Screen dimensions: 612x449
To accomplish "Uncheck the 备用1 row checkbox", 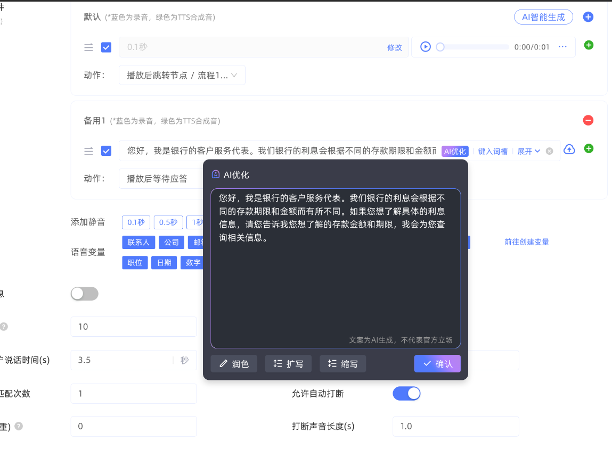I will click(107, 151).
